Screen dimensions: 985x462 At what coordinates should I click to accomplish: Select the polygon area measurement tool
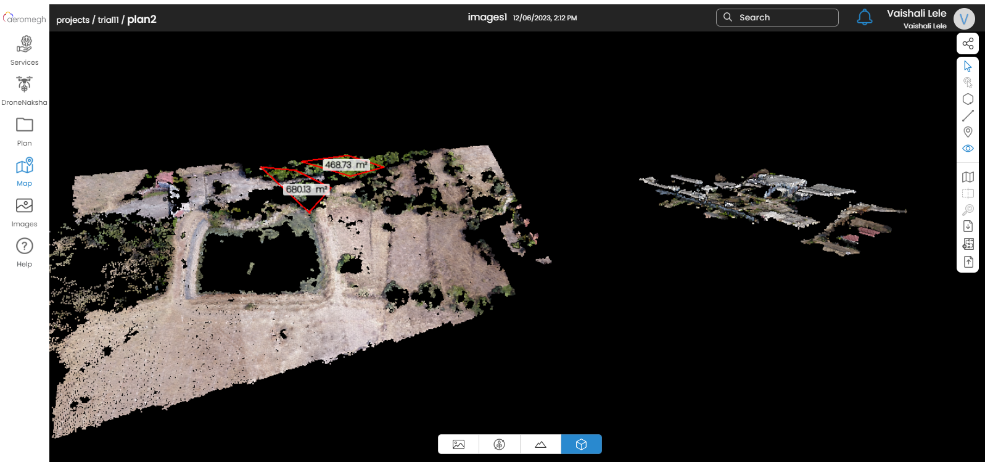(x=968, y=99)
